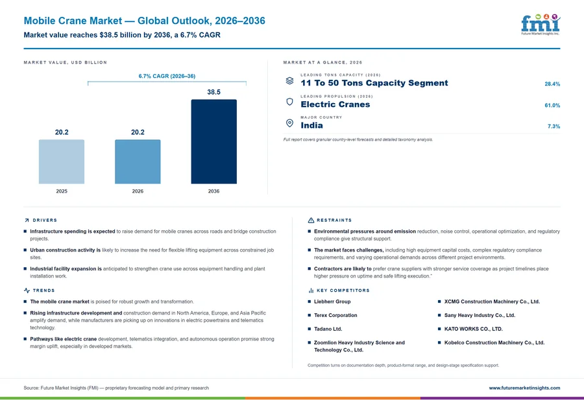Click Sany Heavy Industry Co., Ltd.
The width and height of the screenshot is (584, 400).
pyautogui.click(x=480, y=315)
